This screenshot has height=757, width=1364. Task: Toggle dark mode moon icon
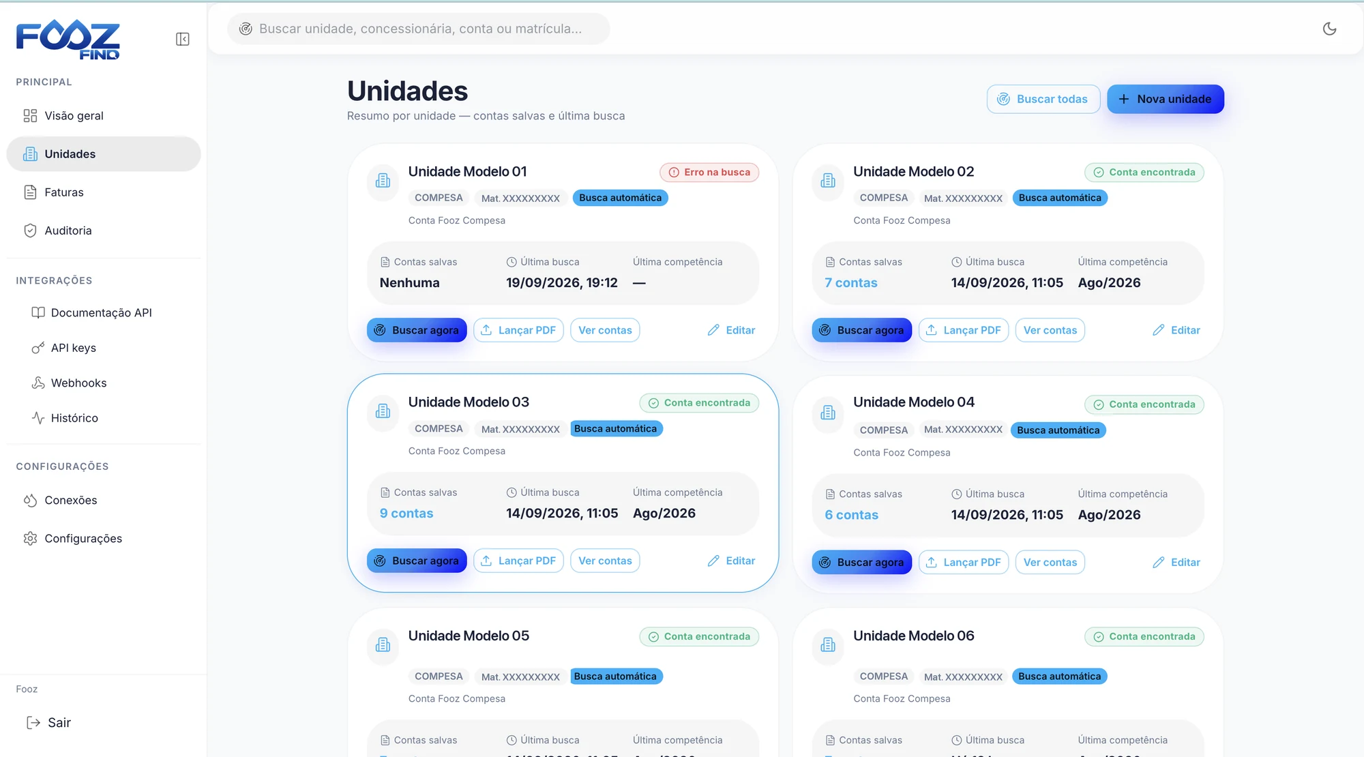[x=1329, y=29]
